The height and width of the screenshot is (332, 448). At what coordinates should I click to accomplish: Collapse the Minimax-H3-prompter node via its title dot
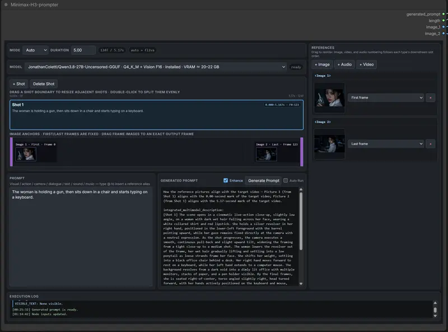pyautogui.click(x=6, y=4)
